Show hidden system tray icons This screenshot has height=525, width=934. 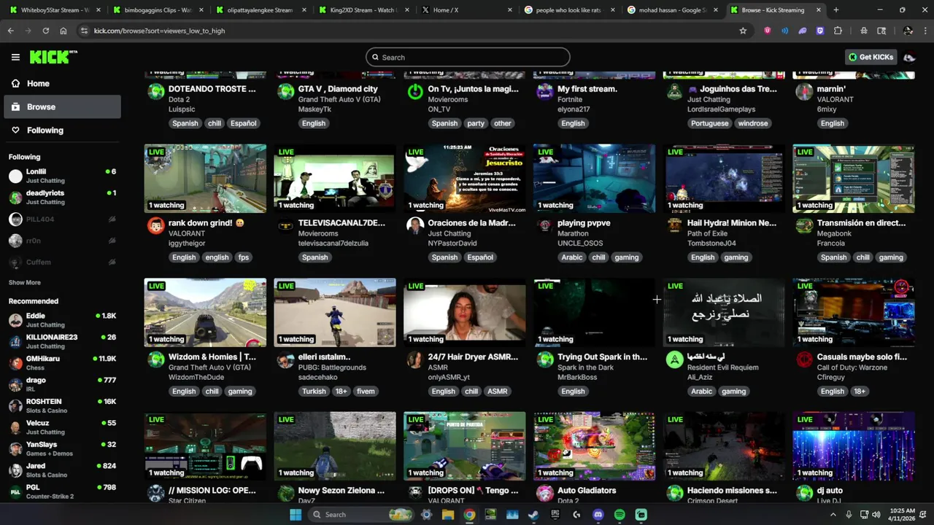[x=833, y=514]
